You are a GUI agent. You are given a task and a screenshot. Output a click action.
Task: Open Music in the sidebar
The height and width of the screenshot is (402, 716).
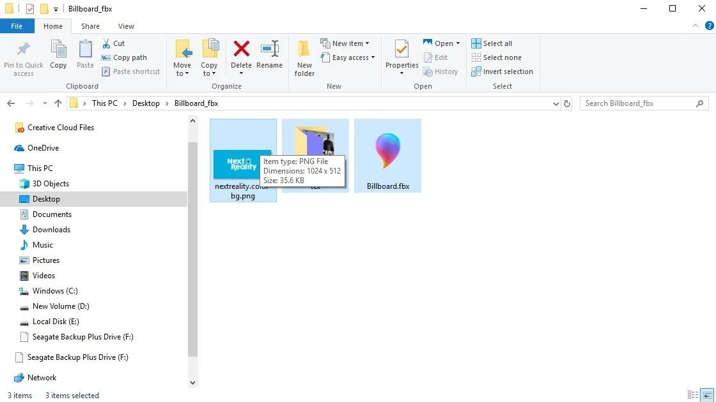(x=36, y=245)
